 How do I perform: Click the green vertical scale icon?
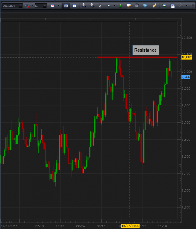click(x=120, y=6)
